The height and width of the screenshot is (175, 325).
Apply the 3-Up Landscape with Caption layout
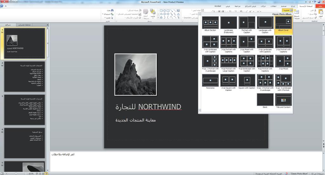coord(210,44)
